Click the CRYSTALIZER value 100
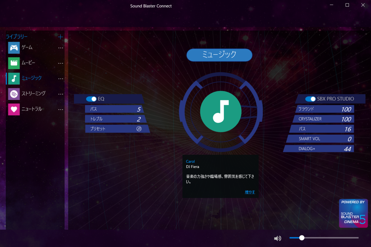Image resolution: width=371 pixels, height=247 pixels. 346,119
